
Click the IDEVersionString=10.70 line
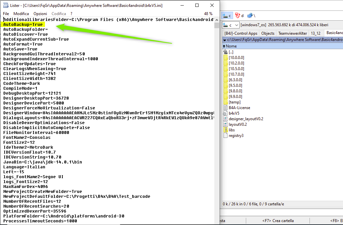[x=32, y=157]
